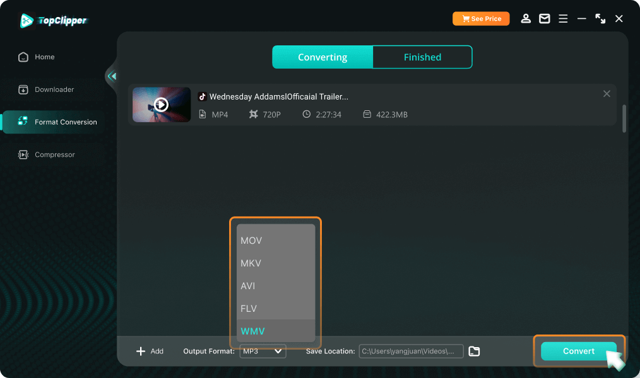Click the plus icon beside Add
The width and height of the screenshot is (640, 378).
(x=140, y=351)
